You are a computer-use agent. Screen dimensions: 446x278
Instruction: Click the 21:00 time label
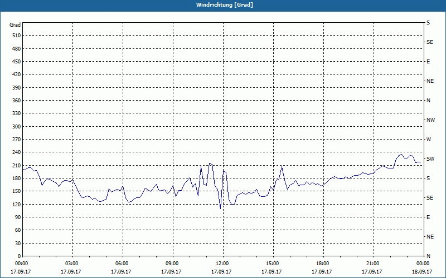point(374,264)
